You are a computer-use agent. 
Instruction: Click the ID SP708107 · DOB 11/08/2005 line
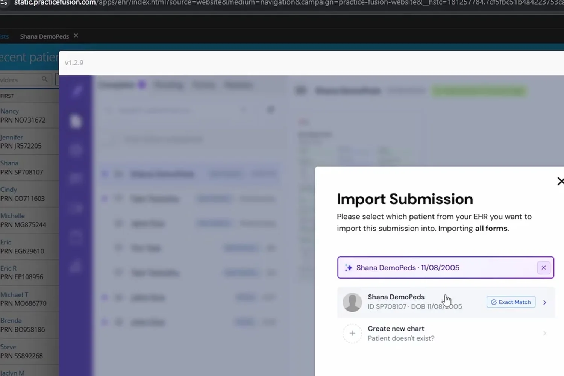415,306
